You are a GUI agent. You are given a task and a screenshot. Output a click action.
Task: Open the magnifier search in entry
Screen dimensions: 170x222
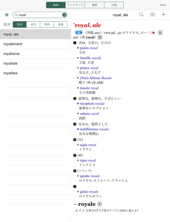pyautogui.click(x=141, y=15)
